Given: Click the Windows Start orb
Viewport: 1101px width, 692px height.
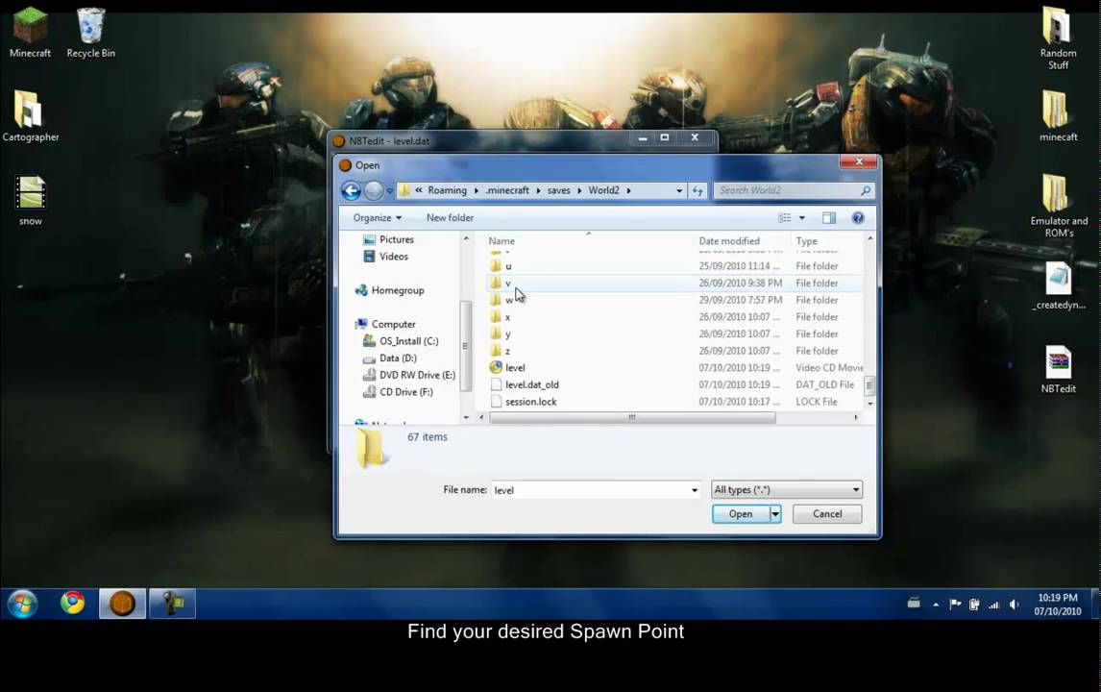Looking at the screenshot, I should click(22, 604).
